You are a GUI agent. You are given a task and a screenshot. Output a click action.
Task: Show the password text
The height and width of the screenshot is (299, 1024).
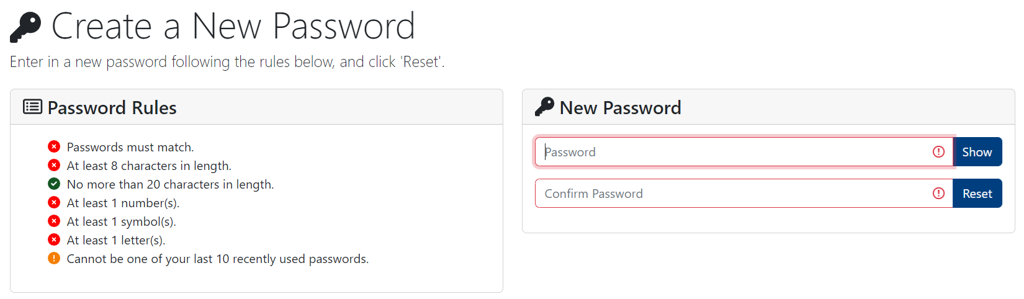click(977, 152)
